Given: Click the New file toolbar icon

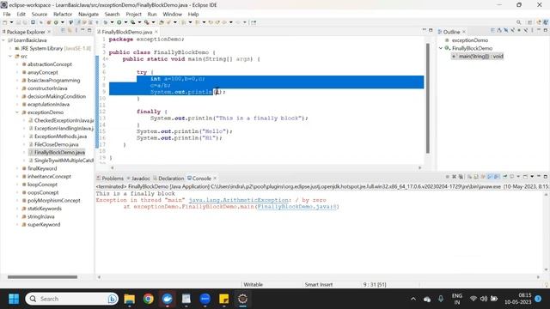Looking at the screenshot, I should coord(5,22).
